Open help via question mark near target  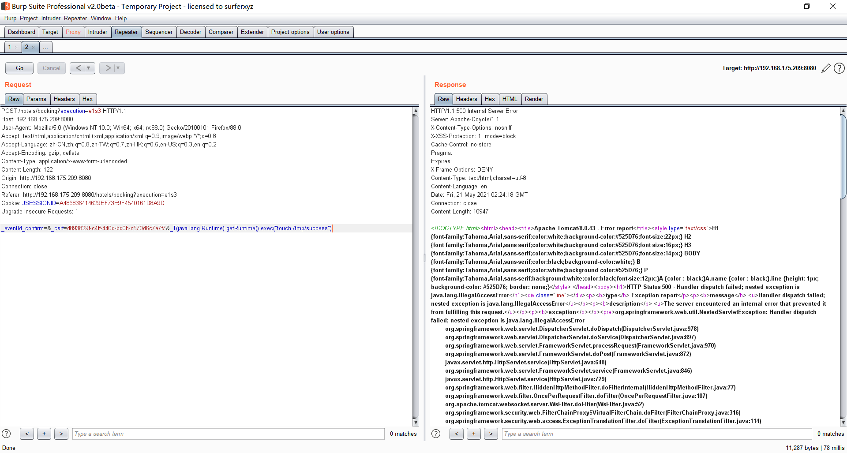840,68
